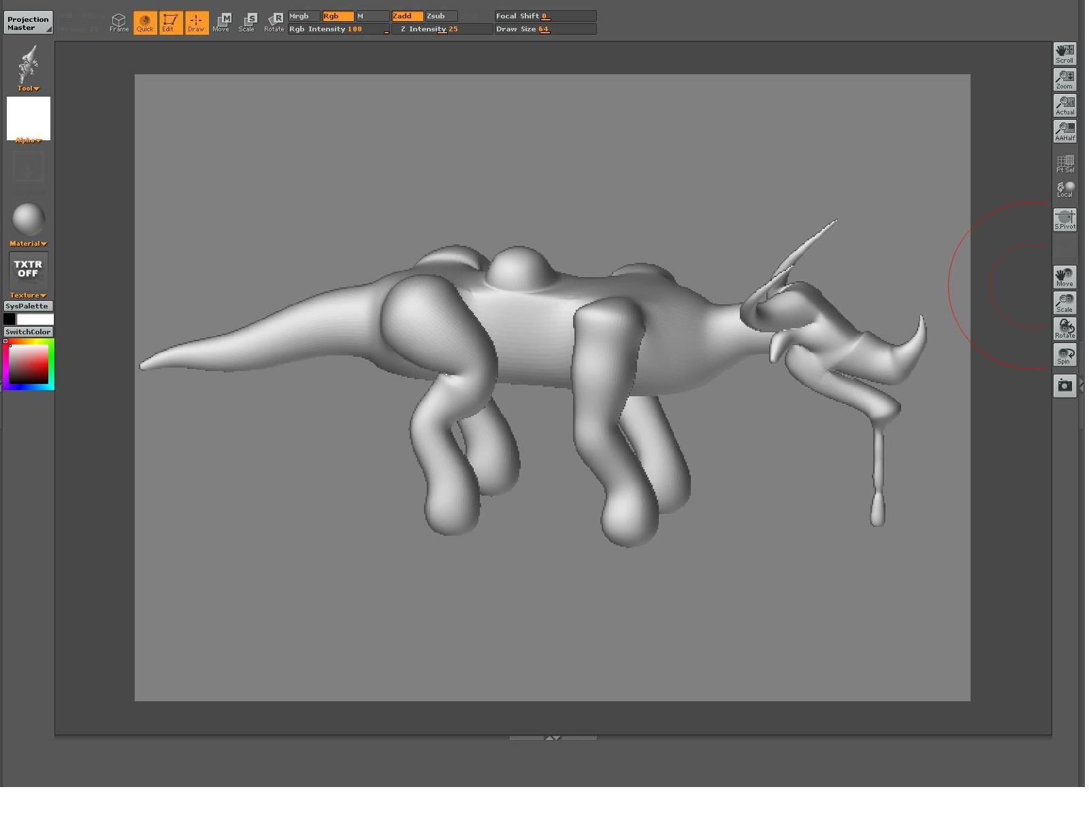Click the Draw Size slider
1089x817 pixels.
click(x=545, y=29)
